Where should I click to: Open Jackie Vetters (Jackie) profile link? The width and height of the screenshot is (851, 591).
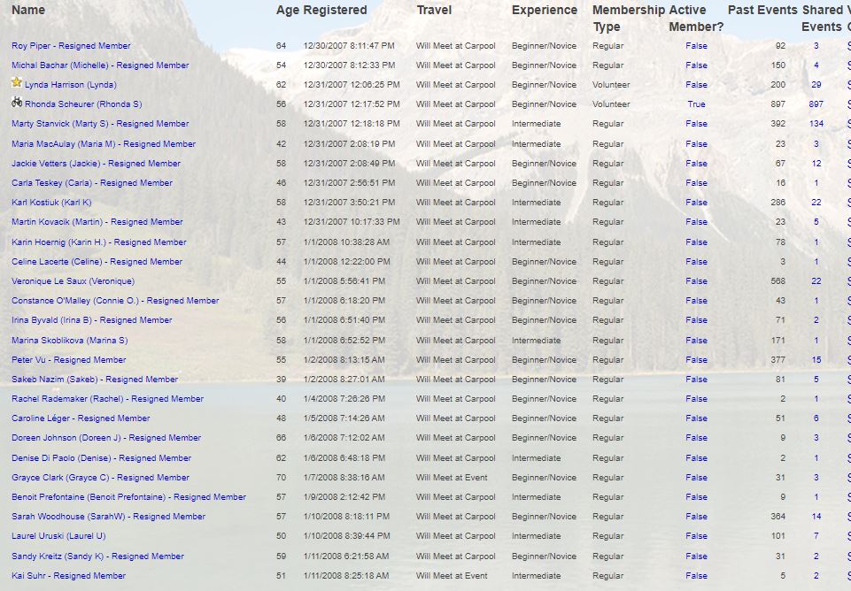(x=96, y=164)
